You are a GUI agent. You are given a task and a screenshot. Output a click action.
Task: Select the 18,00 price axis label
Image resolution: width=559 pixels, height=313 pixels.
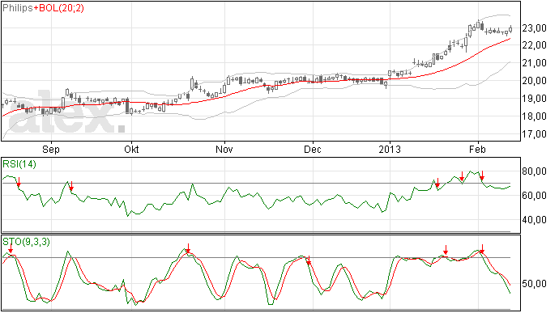534,116
